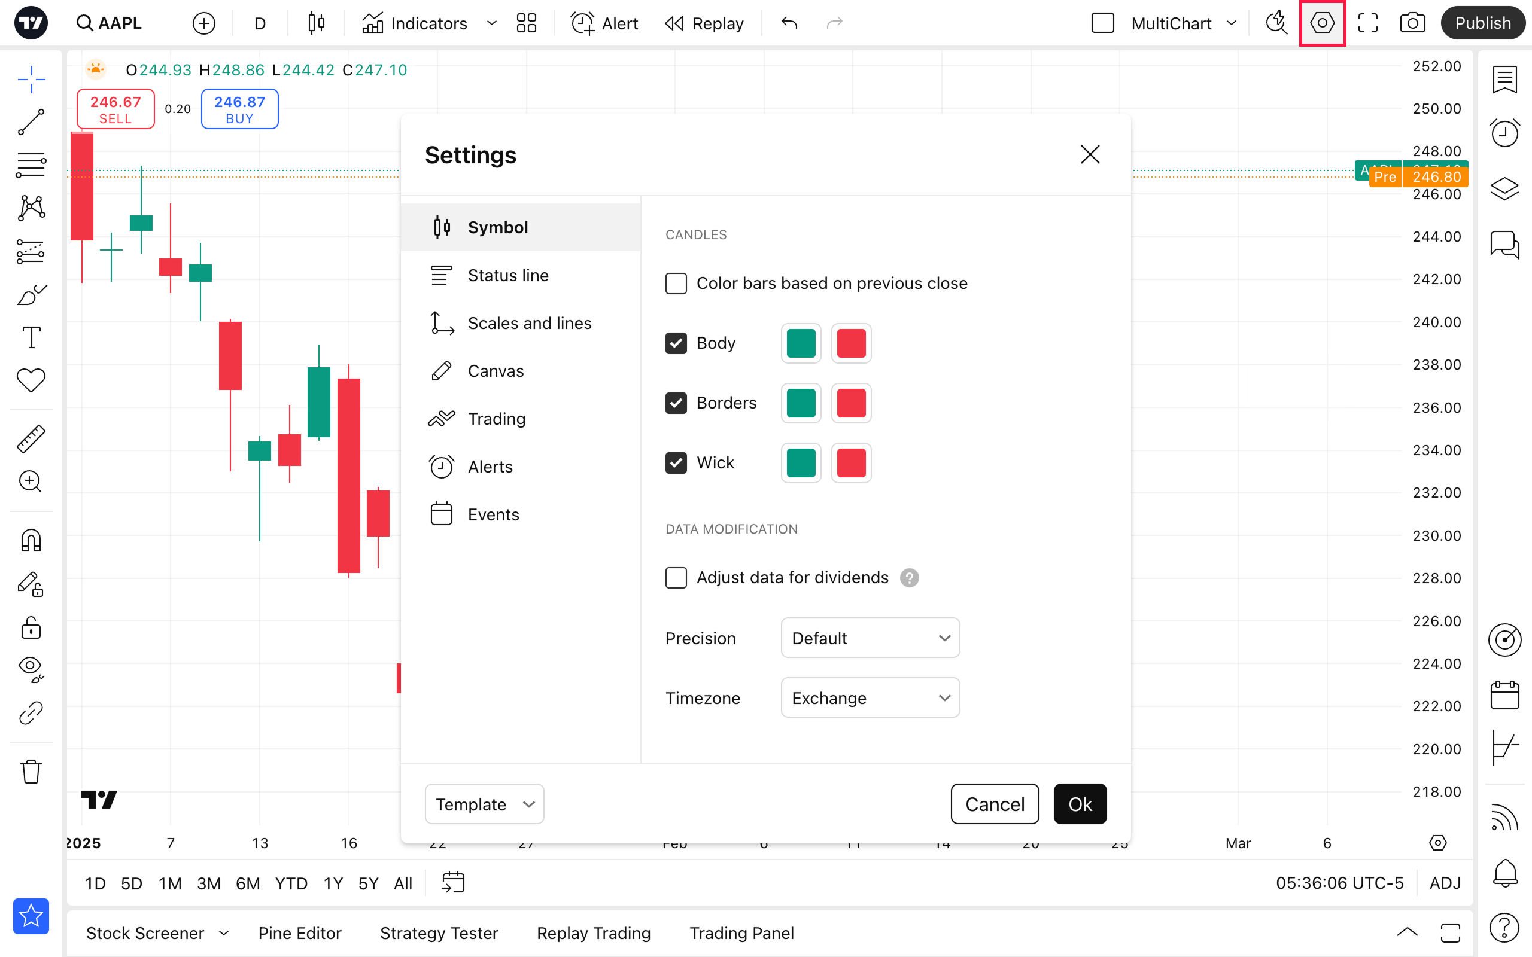Take a snapshot with camera icon
The height and width of the screenshot is (957, 1532).
click(1412, 23)
